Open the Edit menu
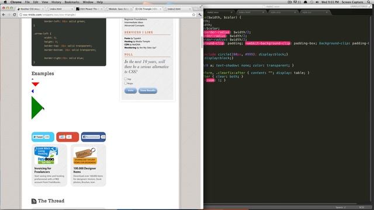 36,2
